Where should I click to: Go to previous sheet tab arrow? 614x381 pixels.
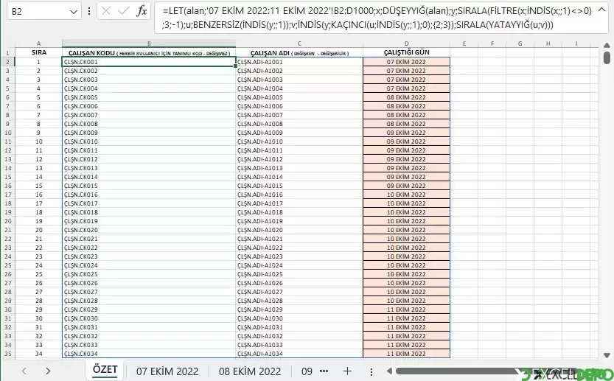[x=24, y=371]
